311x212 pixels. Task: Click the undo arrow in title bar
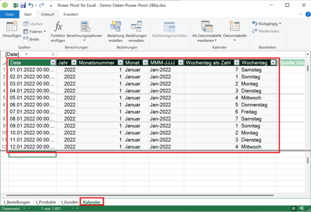click(31, 5)
